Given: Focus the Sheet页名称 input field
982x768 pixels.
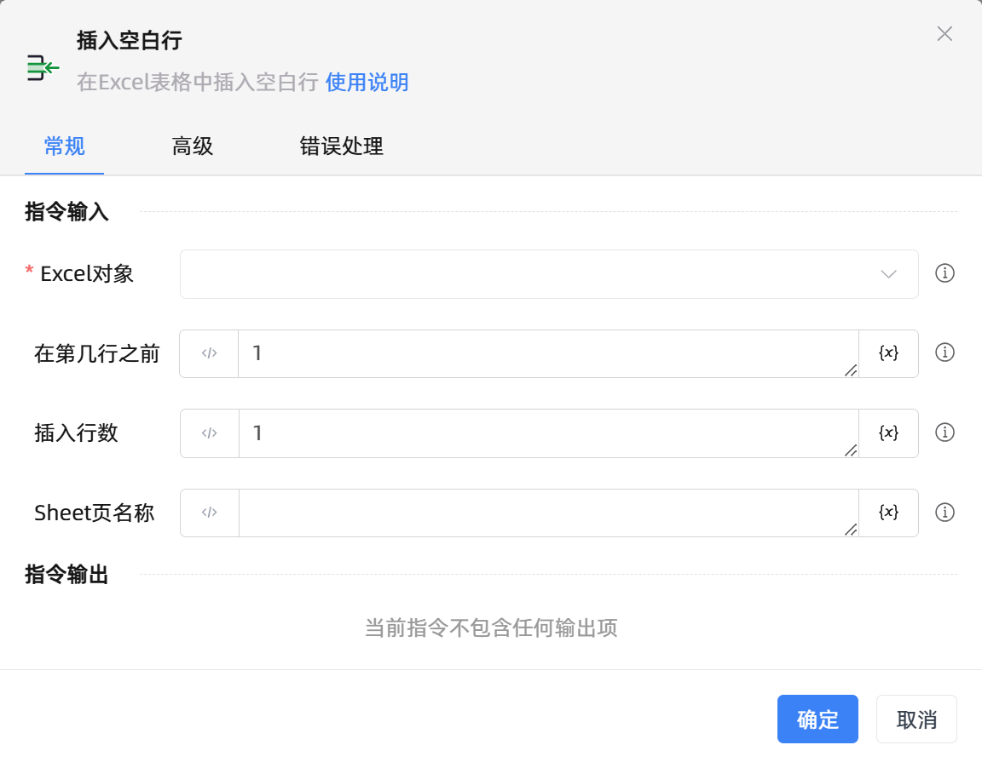Looking at the screenshot, I should [x=546, y=513].
